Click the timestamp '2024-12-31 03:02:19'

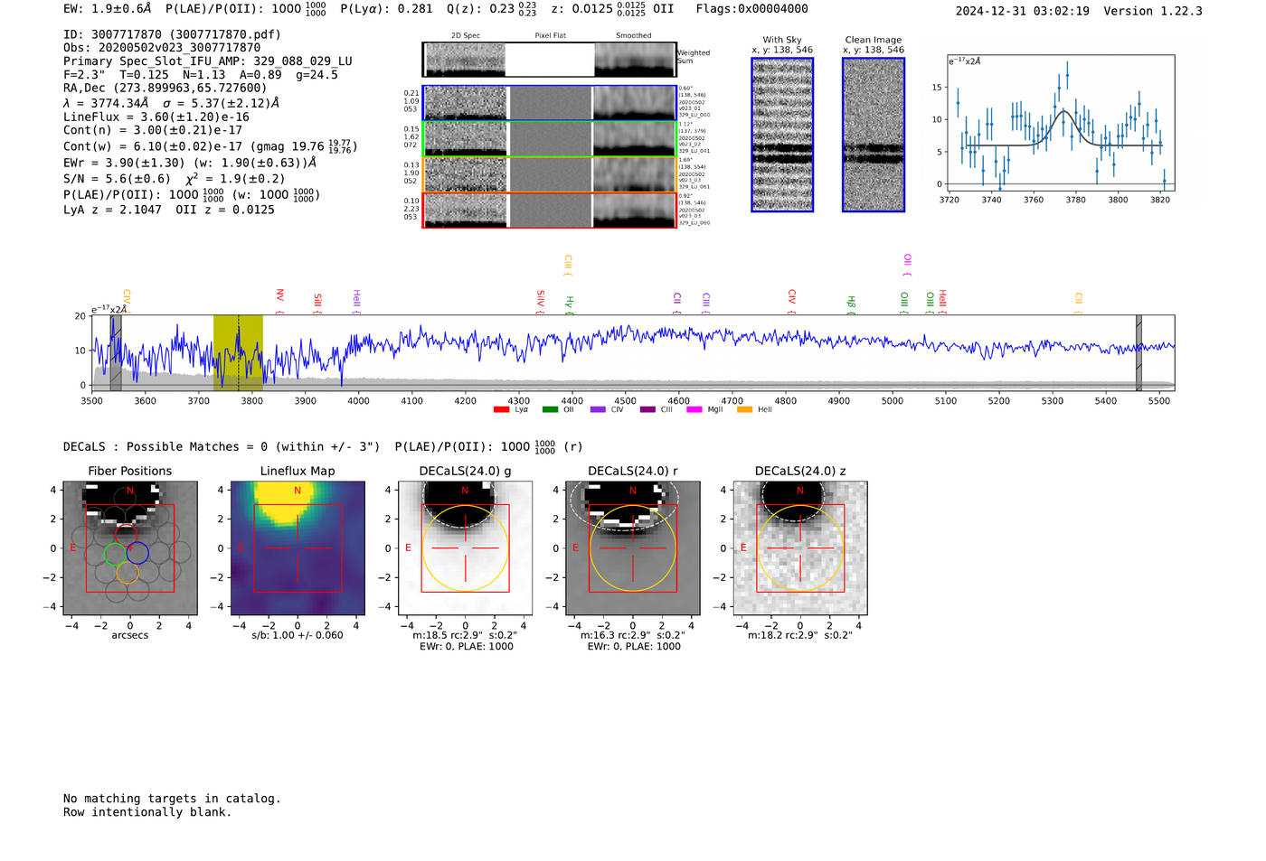(1023, 11)
